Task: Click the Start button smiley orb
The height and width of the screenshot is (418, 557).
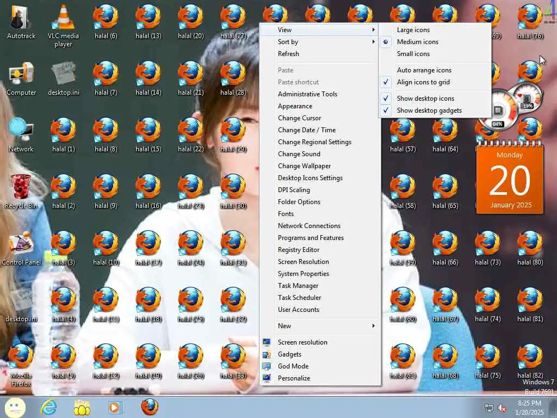Action: click(15, 407)
